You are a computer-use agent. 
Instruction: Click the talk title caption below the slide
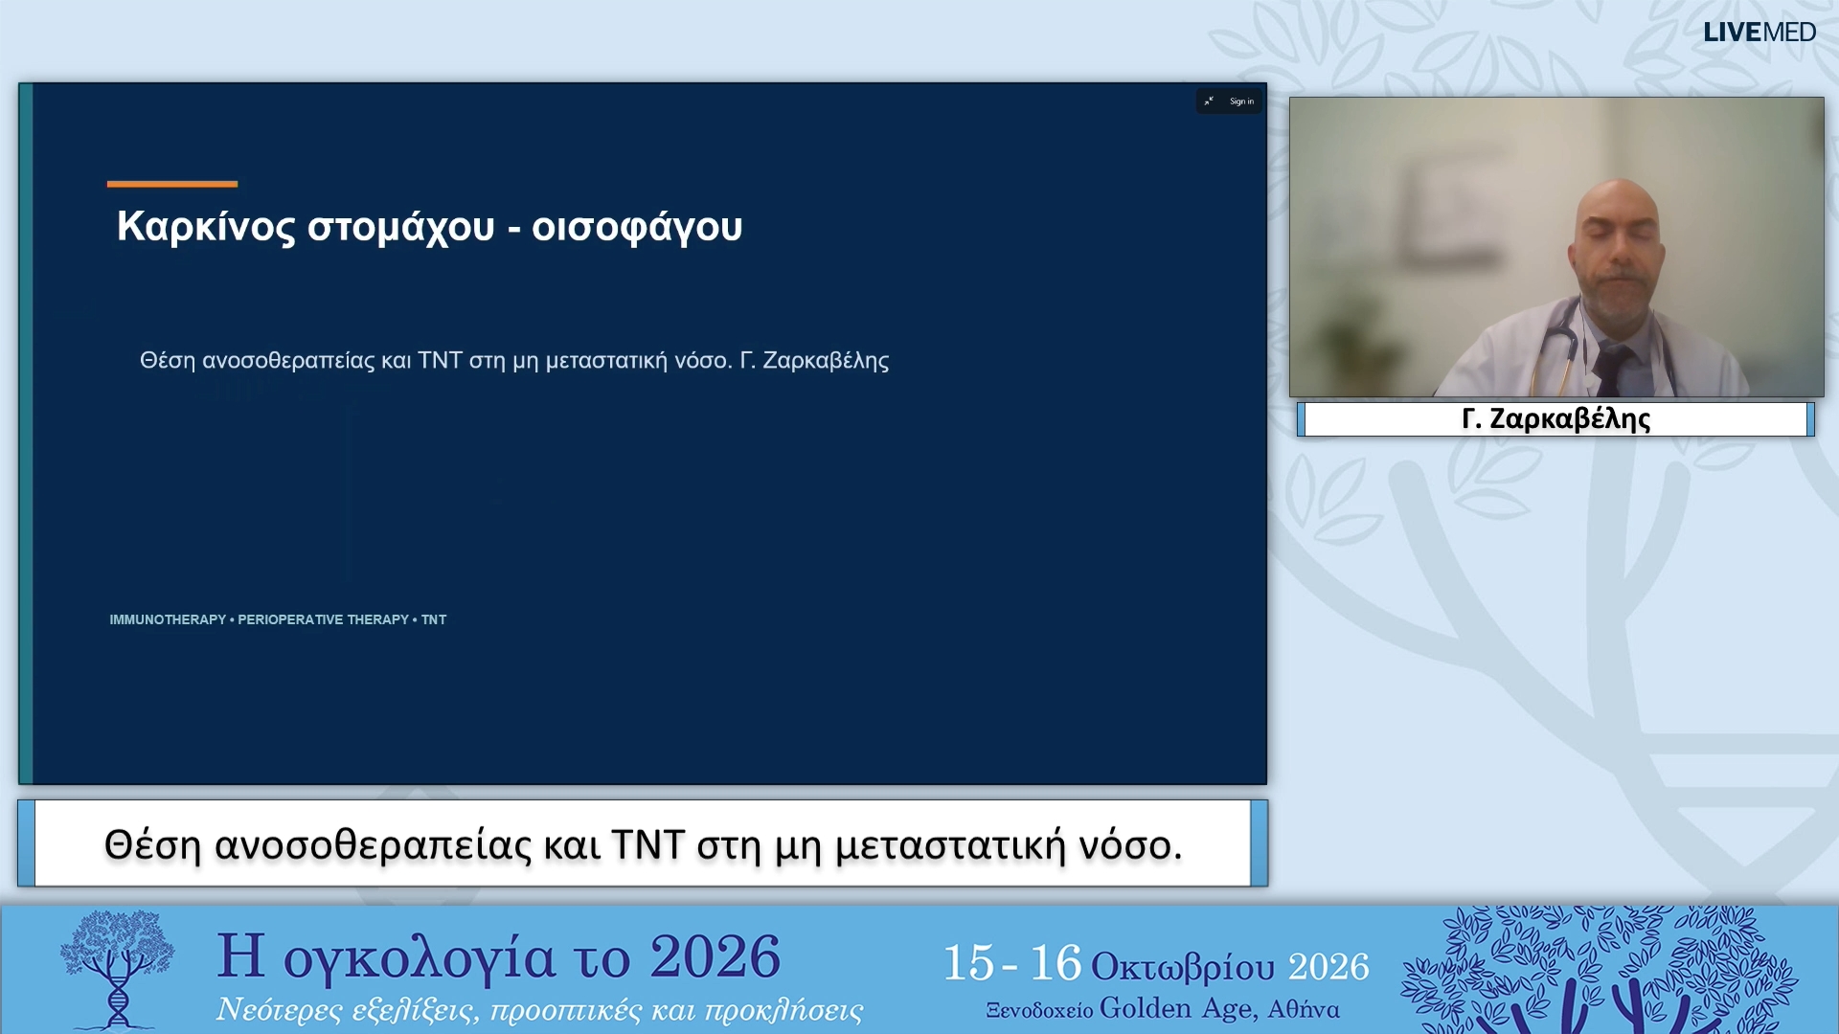coord(643,844)
